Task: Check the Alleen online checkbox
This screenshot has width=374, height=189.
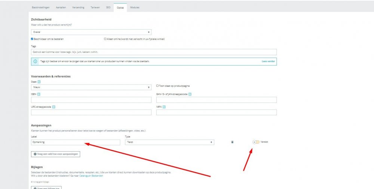Action: pos(105,39)
